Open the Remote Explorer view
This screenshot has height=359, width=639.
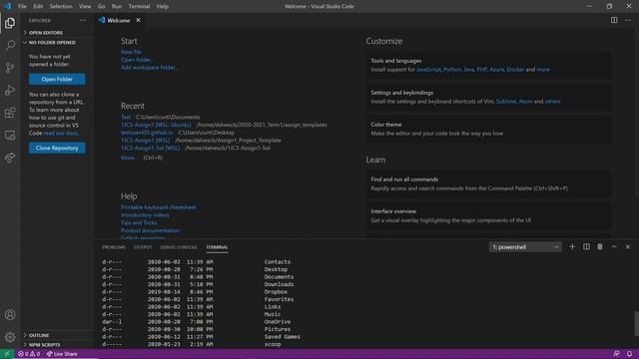(x=10, y=136)
